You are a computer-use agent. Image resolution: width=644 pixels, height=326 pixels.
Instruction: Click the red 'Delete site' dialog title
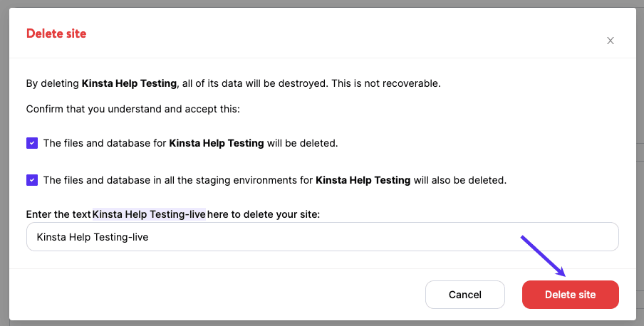[x=56, y=33]
